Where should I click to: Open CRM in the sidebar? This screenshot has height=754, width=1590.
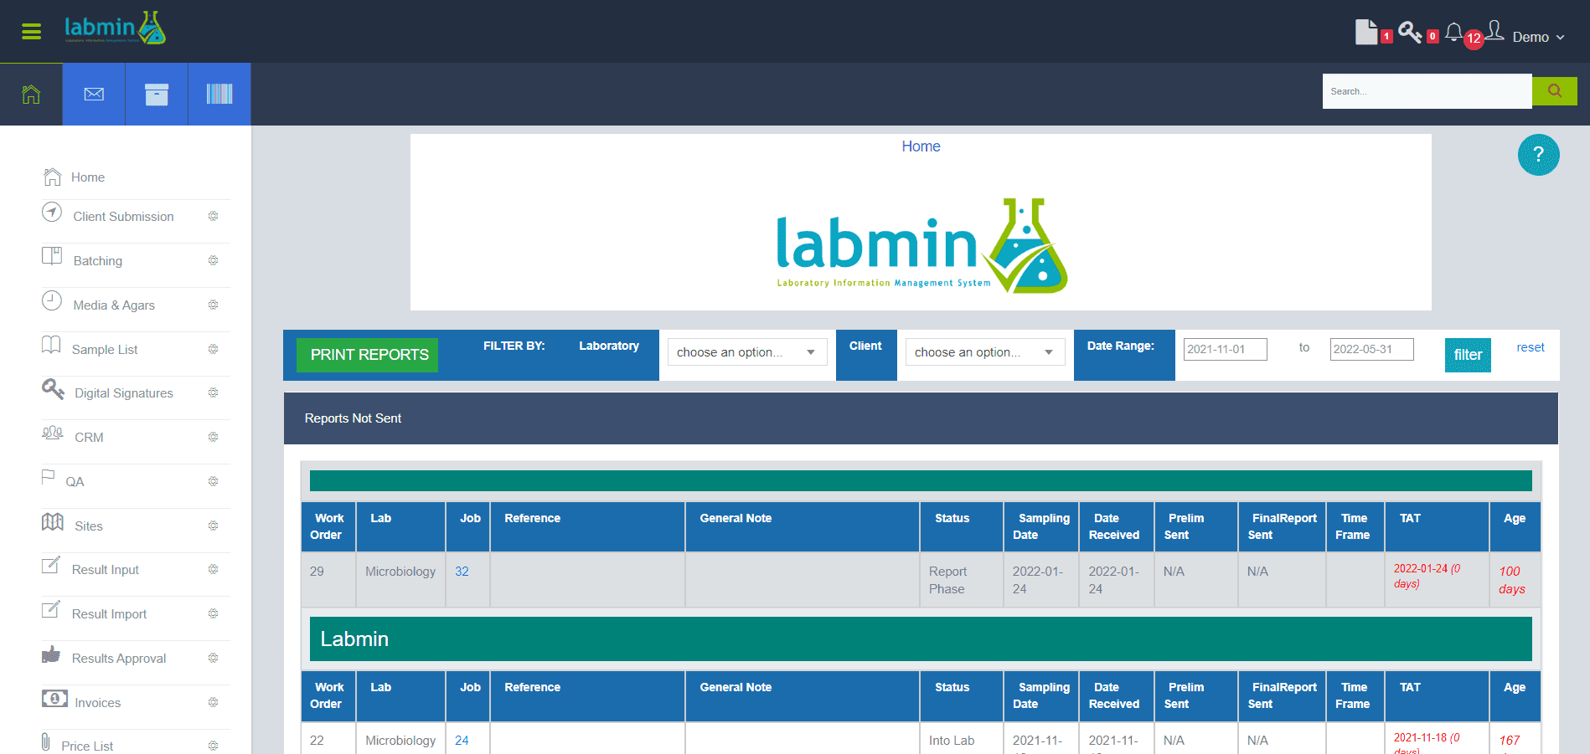[x=89, y=438]
